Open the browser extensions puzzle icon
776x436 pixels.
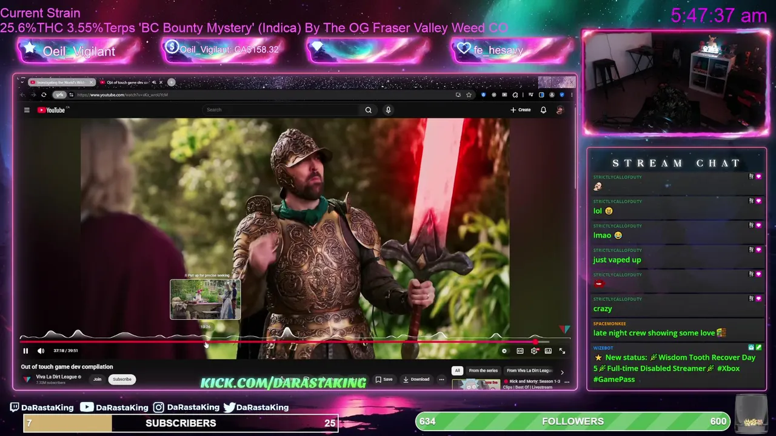click(x=515, y=94)
